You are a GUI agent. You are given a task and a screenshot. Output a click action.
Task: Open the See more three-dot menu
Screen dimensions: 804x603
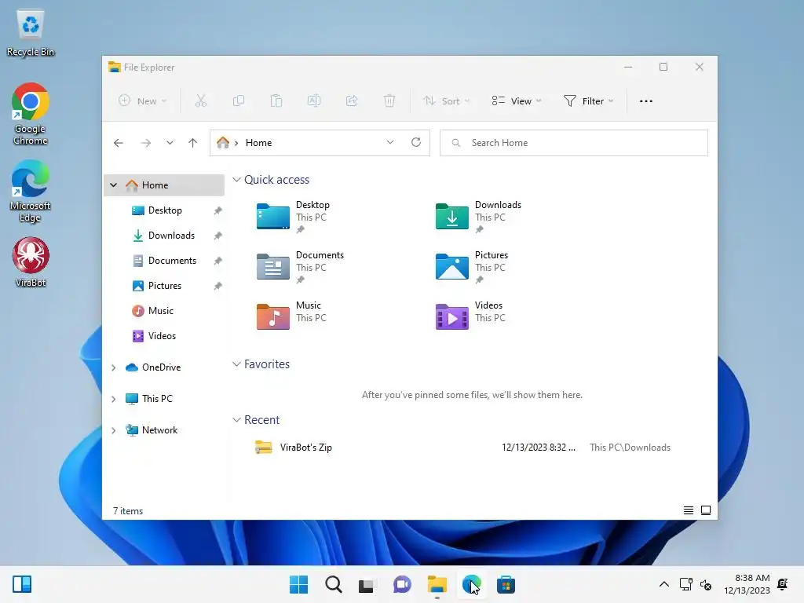pos(646,101)
